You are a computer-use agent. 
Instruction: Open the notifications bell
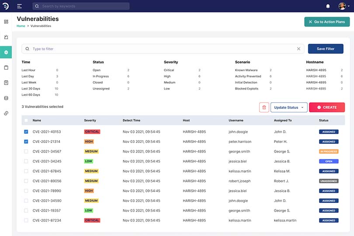point(328,6)
